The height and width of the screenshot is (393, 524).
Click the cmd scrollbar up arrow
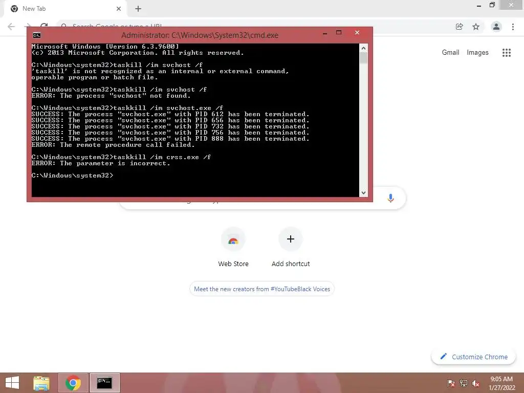click(x=364, y=48)
